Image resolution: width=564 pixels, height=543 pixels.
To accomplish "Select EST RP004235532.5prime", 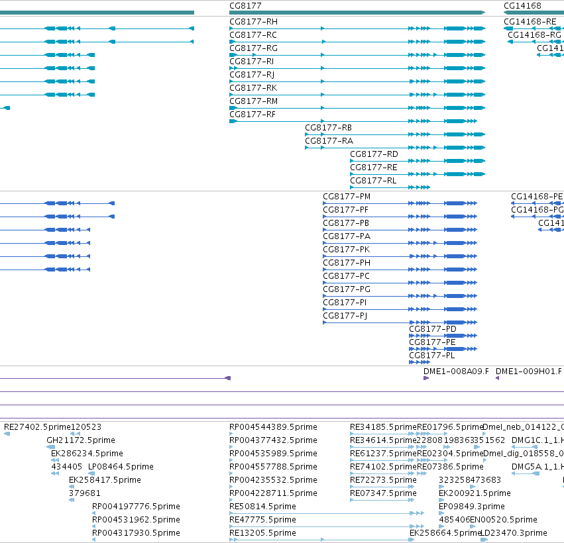I will tap(273, 481).
